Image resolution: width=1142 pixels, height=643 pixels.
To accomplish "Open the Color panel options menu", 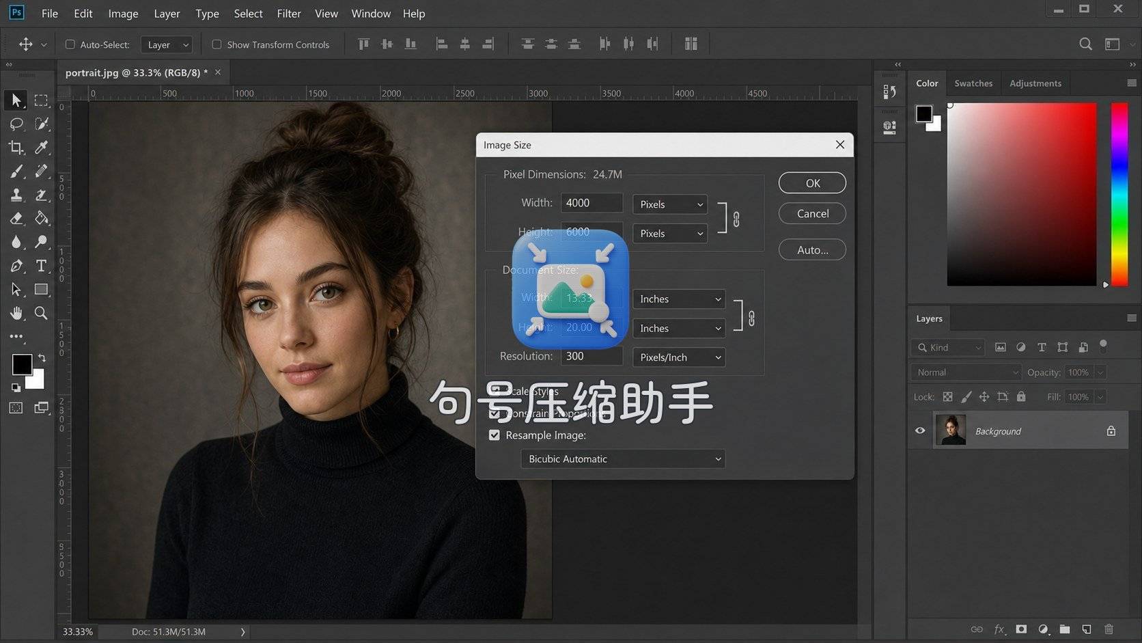I will (x=1131, y=83).
